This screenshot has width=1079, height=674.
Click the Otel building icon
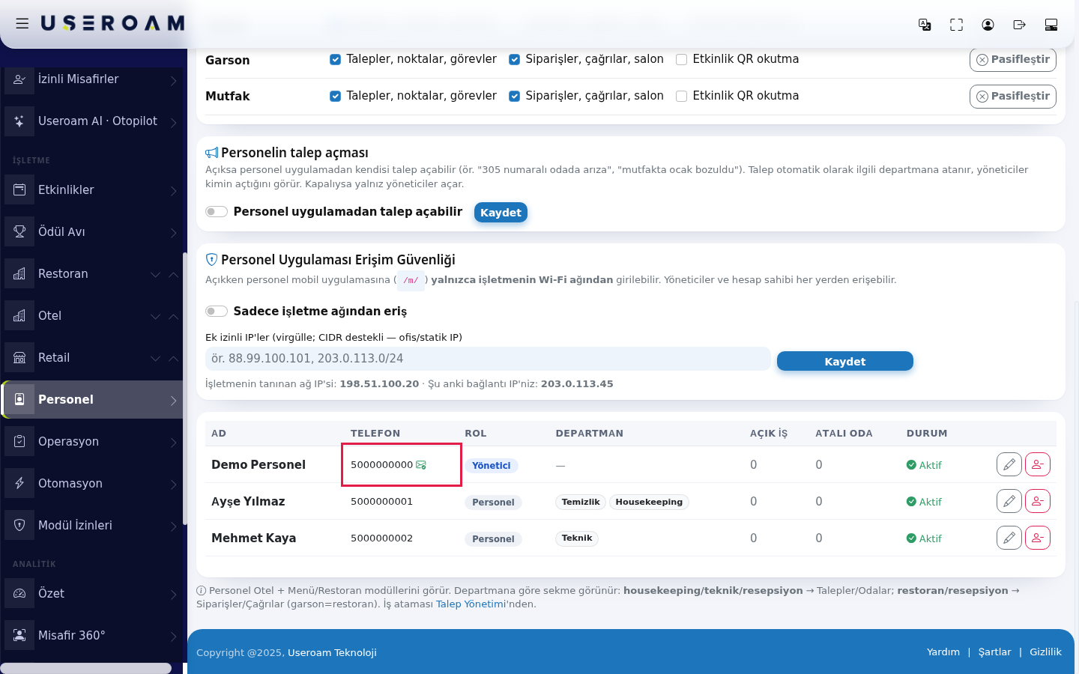tap(19, 316)
